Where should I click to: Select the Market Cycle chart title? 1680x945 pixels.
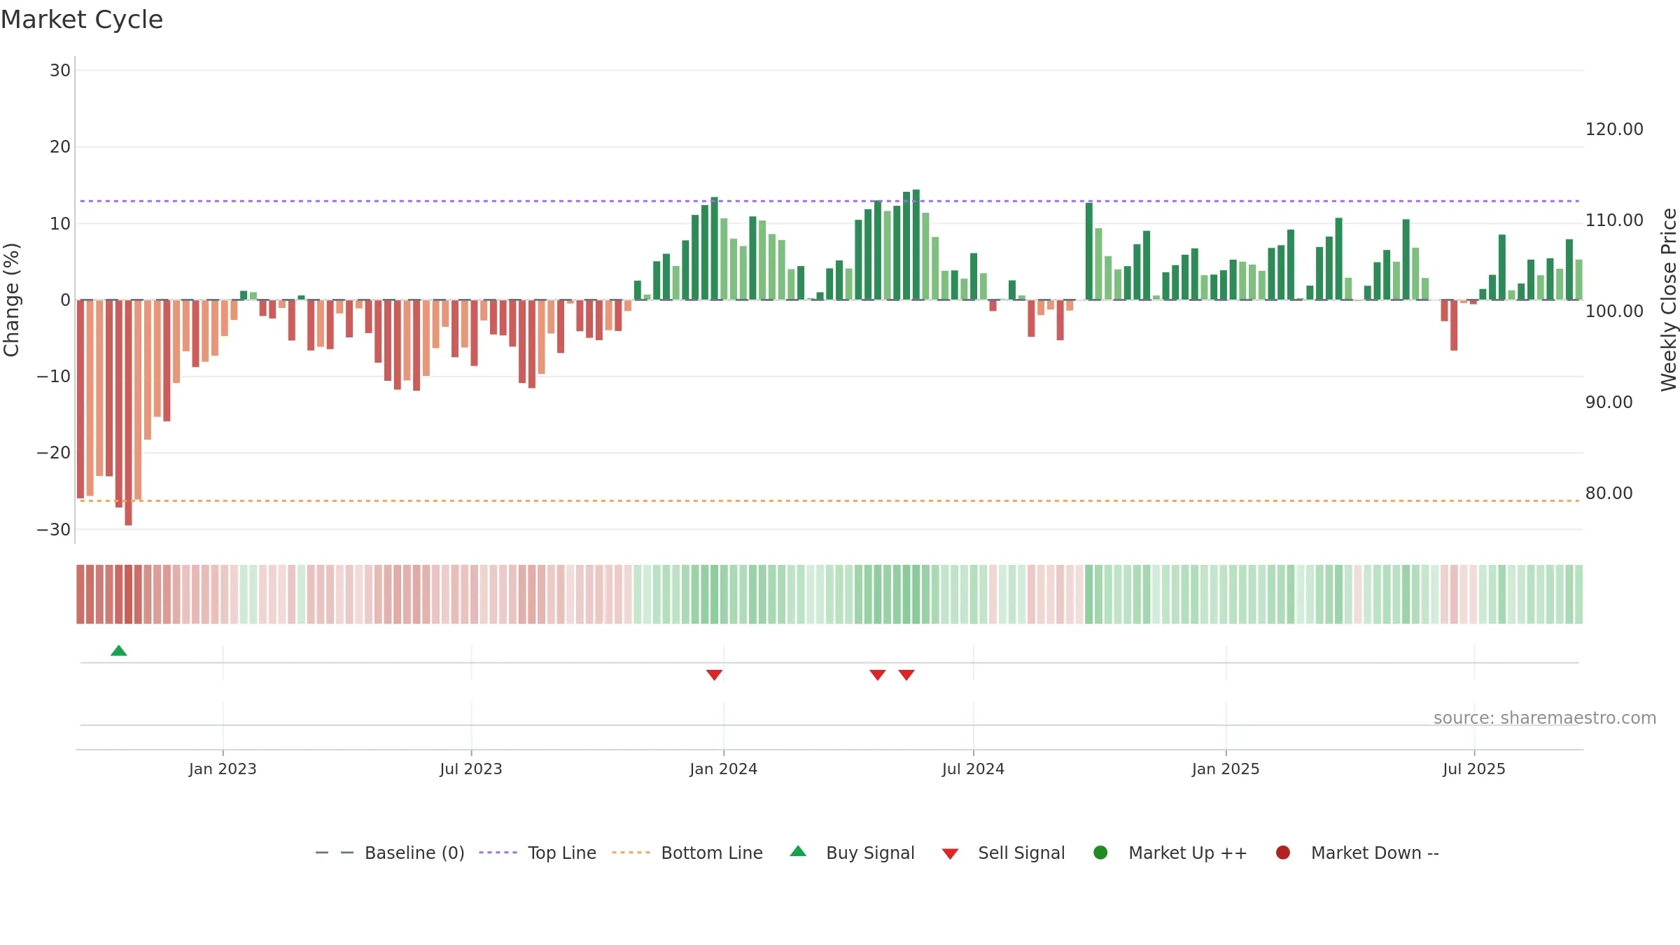coord(82,20)
